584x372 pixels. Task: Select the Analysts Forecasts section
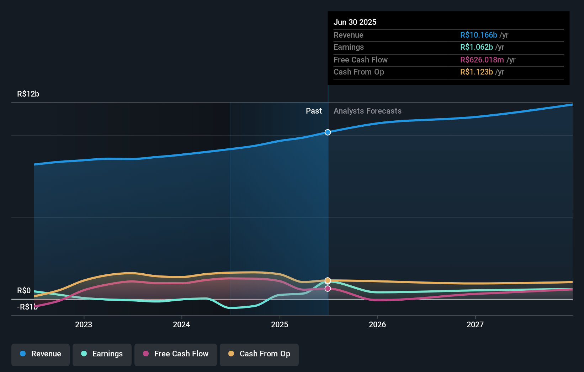(367, 111)
